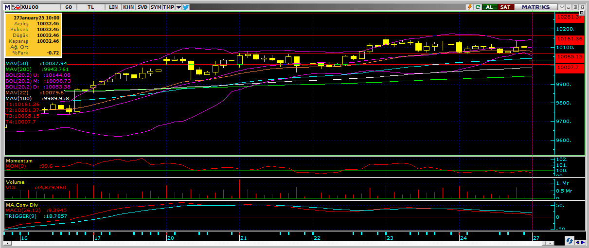
Task: Click the blue sync icon at bottom right
Action: point(568,241)
